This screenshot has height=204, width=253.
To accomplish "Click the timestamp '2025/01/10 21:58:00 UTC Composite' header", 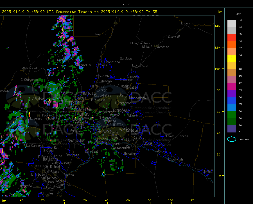I will coord(39,12).
